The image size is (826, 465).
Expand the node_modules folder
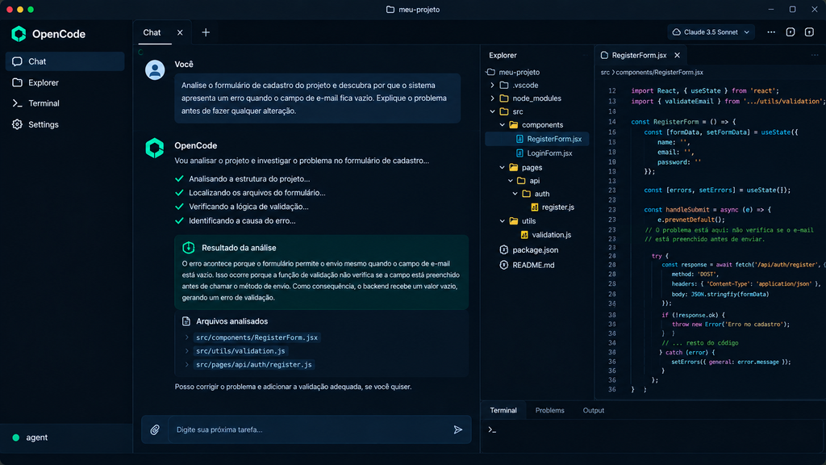(493, 98)
